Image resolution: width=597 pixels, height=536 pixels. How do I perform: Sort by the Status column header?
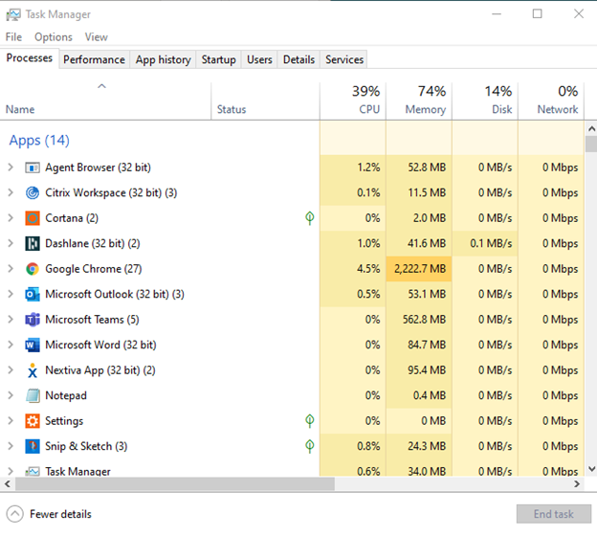tap(265, 100)
